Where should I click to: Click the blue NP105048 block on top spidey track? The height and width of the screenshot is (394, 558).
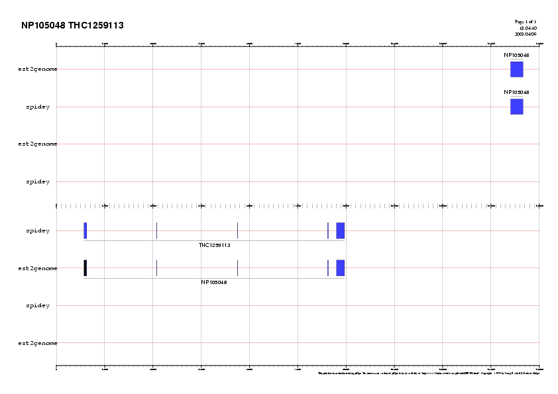coord(516,107)
